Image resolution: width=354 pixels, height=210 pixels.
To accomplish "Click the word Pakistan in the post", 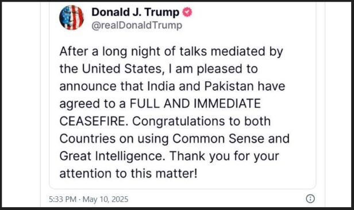I will pyautogui.click(x=229, y=86).
